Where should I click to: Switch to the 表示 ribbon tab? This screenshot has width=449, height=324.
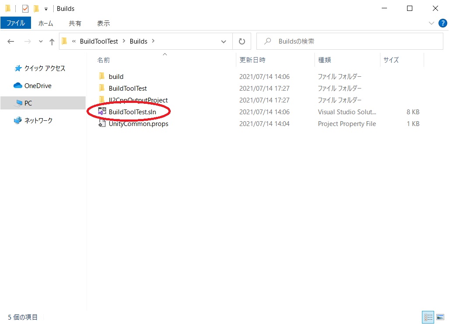[104, 23]
